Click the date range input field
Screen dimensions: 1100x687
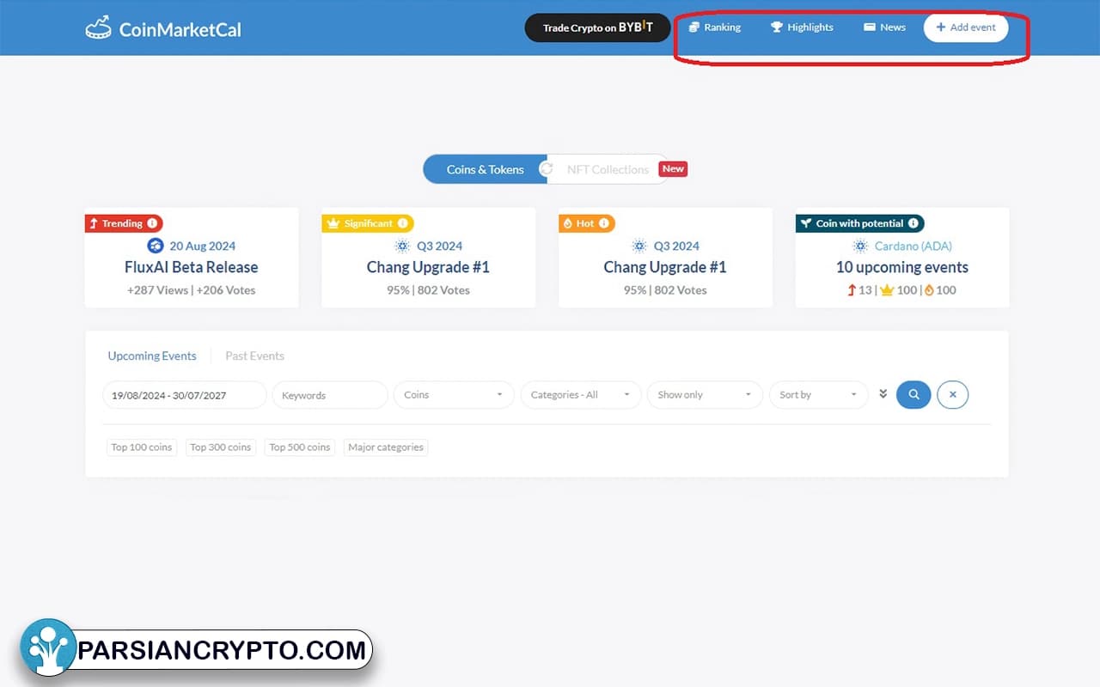point(184,394)
